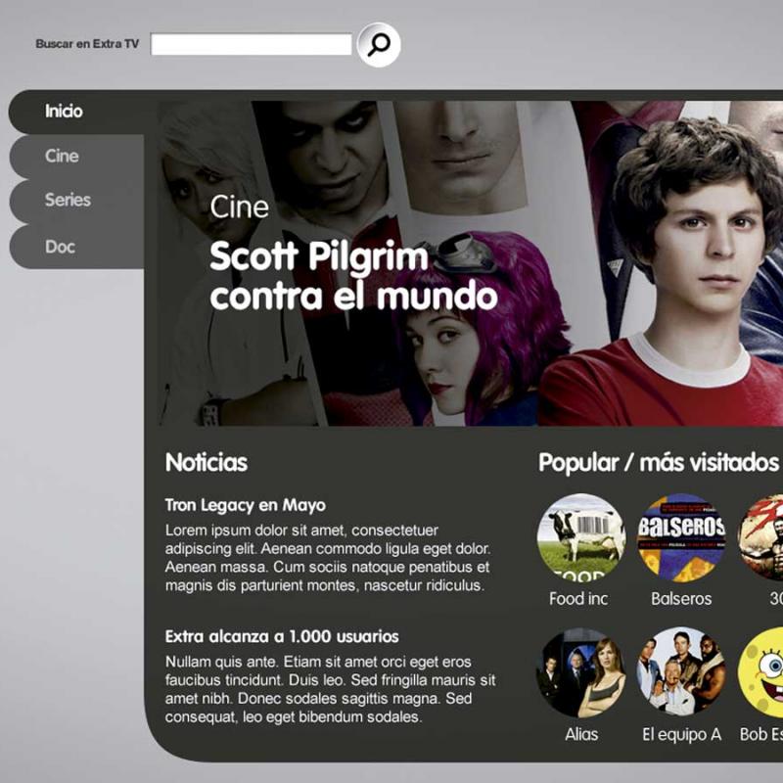Click the Food inc text label
Viewport: 783px width, 783px height.
[x=578, y=598]
